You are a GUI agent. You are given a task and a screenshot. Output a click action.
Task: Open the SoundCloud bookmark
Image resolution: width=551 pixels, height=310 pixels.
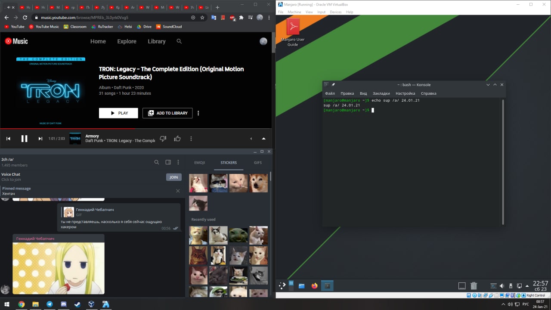click(x=169, y=27)
